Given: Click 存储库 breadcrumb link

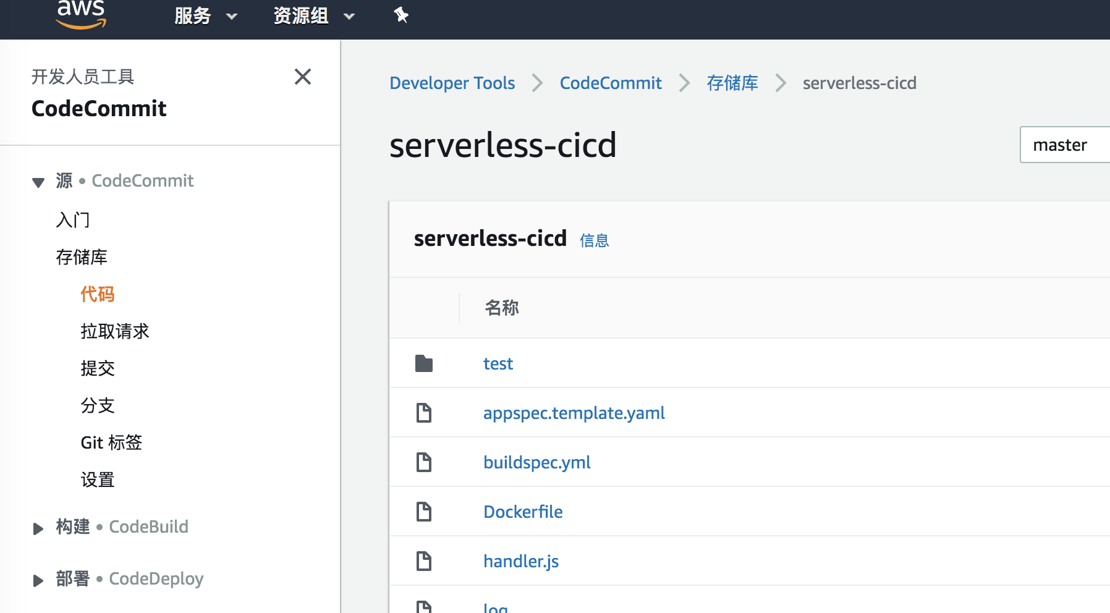Looking at the screenshot, I should 732,83.
